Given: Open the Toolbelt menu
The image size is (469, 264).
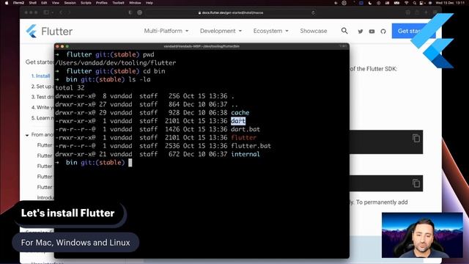Looking at the screenshot, I should coord(118,3).
